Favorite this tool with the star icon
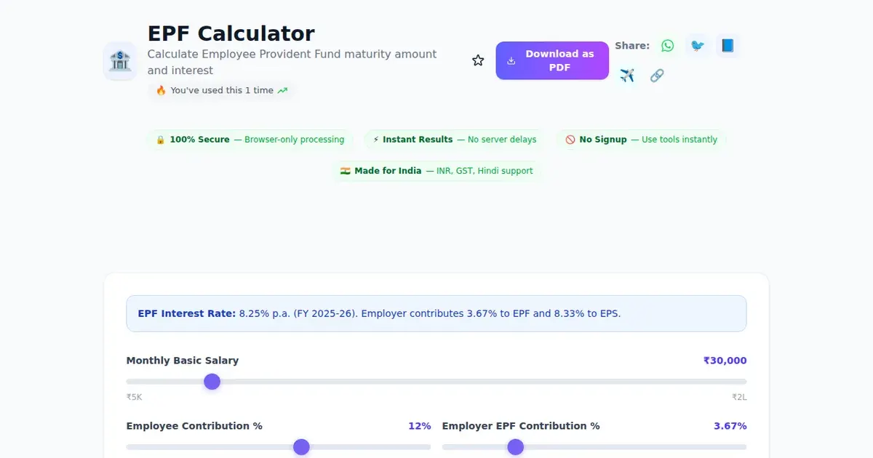The width and height of the screenshot is (873, 458). 478,60
